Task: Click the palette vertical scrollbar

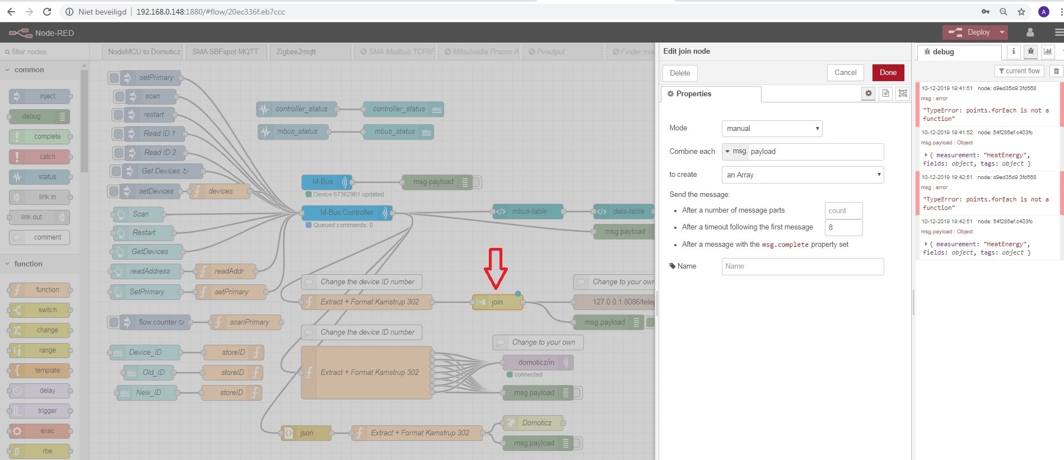Action: click(84, 120)
